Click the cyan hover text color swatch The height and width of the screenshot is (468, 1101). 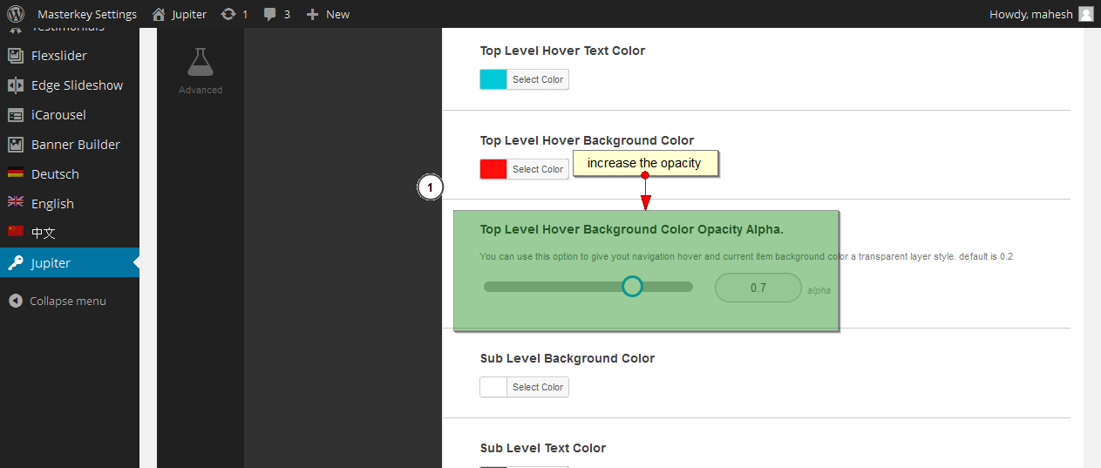[493, 79]
